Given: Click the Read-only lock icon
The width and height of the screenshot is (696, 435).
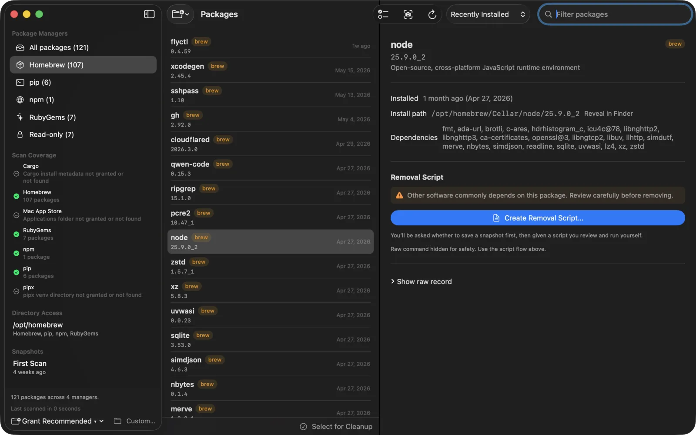Looking at the screenshot, I should [x=20, y=134].
